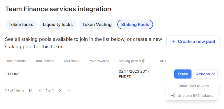This screenshot has width=224, height=109.
Task: Click the Your rewards column header
Action: point(99,61)
